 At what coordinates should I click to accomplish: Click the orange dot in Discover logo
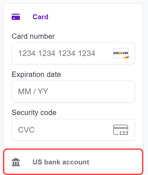pyautogui.click(x=121, y=53)
